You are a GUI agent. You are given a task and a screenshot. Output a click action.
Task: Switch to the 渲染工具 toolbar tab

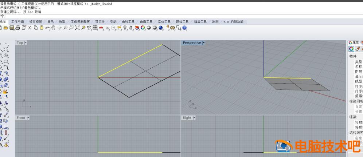pos(200,22)
